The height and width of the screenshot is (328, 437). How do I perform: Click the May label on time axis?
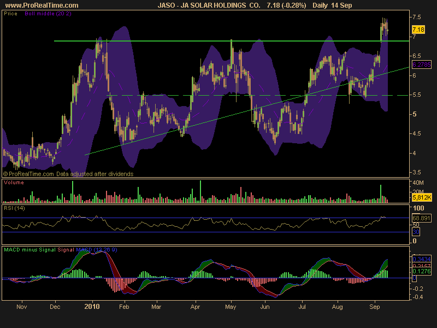(231, 307)
